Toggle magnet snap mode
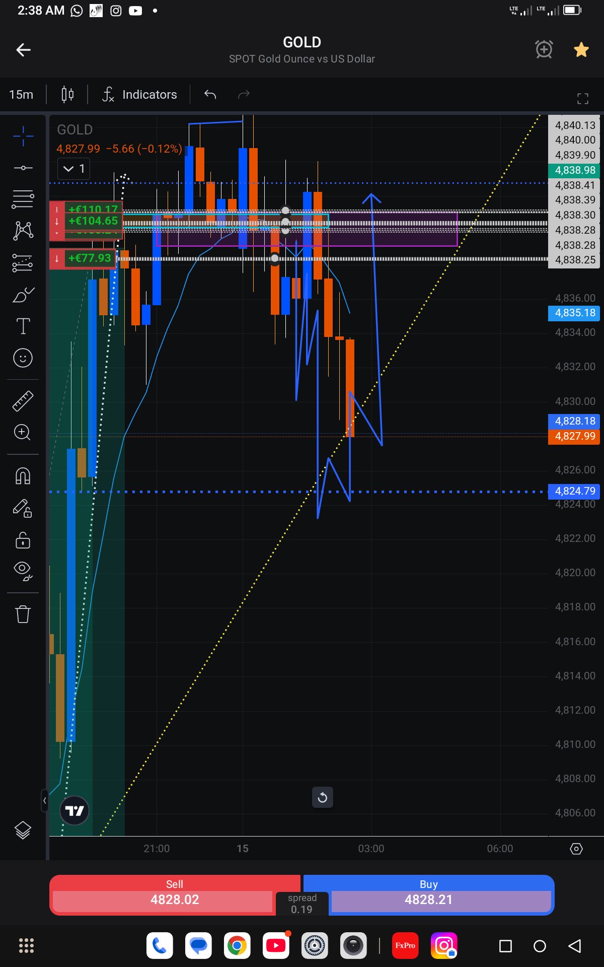 pyautogui.click(x=23, y=476)
